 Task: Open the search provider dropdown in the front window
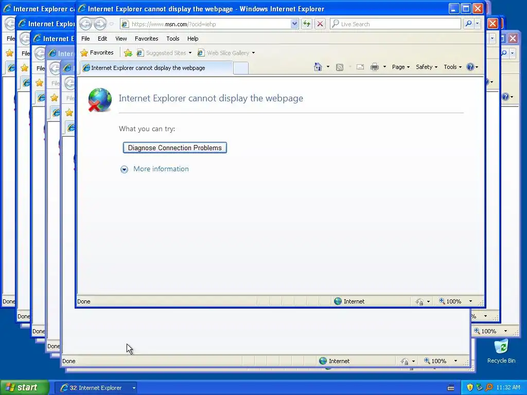pyautogui.click(x=477, y=24)
